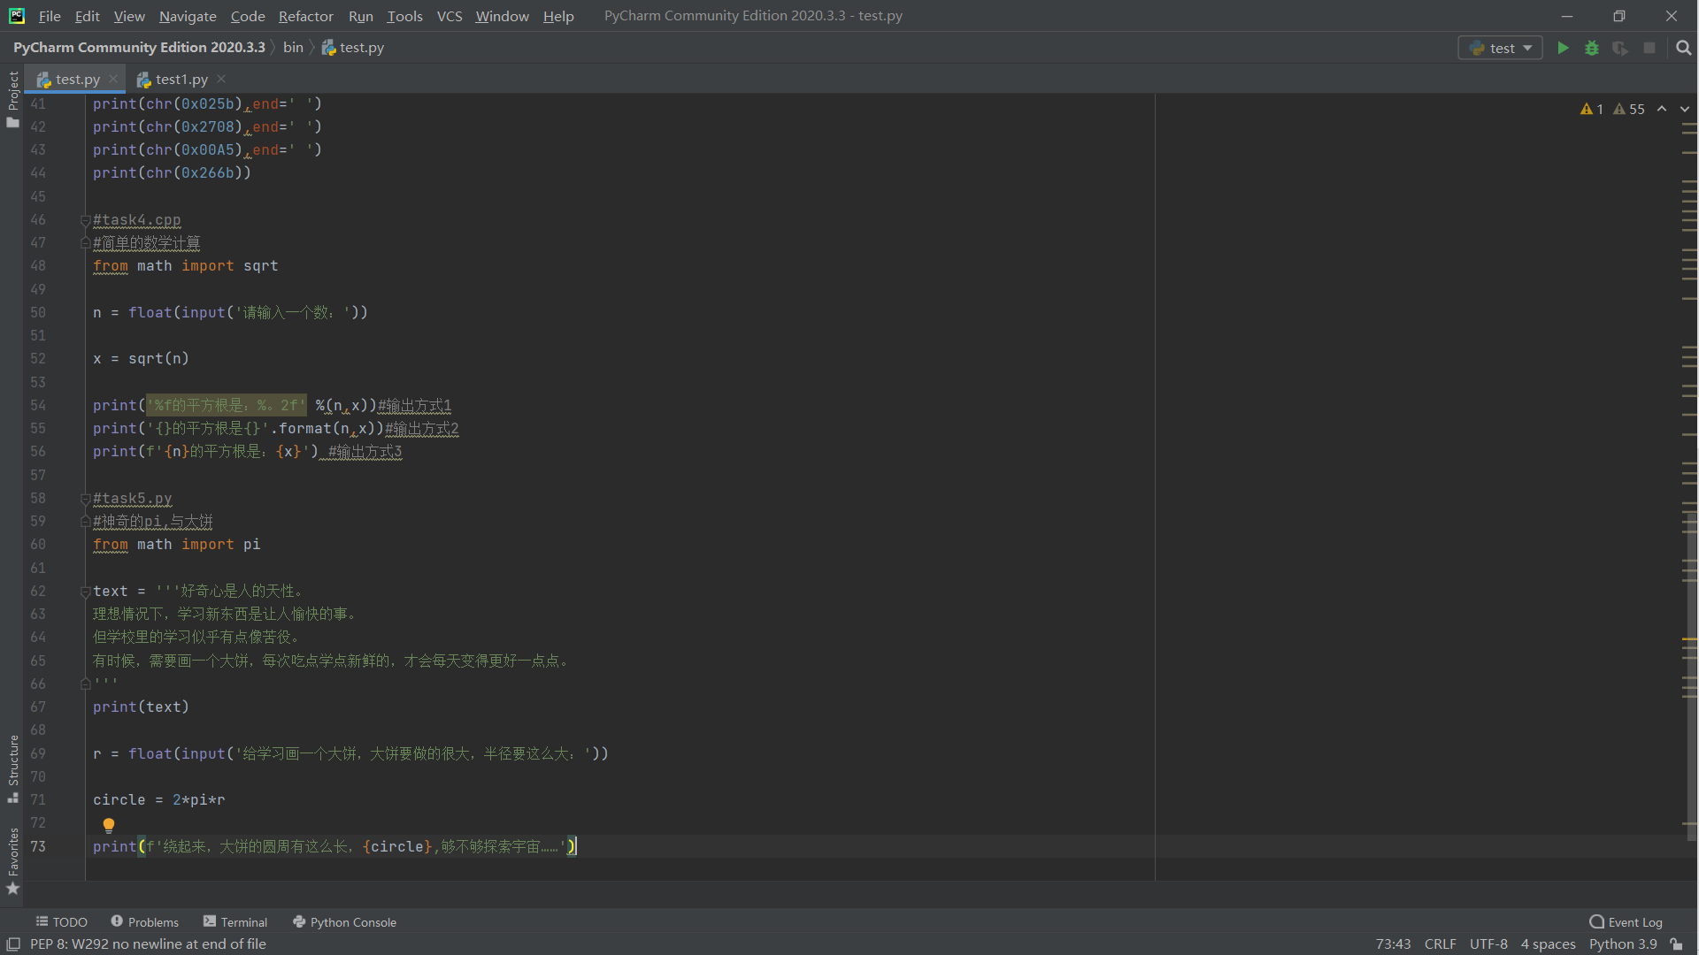Click the UTF-8 encoding status widget

click(x=1488, y=944)
